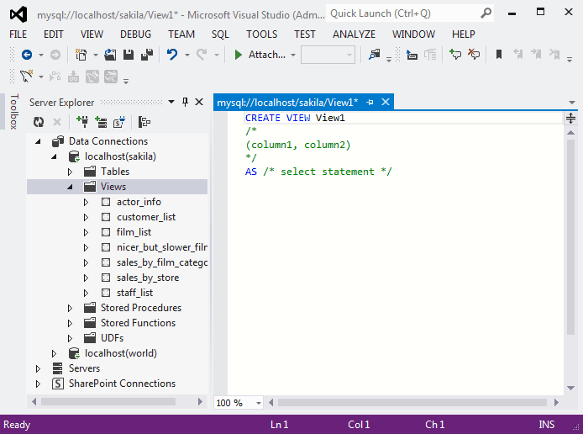583x434 pixels.
Task: Select the sales_by_store view
Action: click(148, 278)
